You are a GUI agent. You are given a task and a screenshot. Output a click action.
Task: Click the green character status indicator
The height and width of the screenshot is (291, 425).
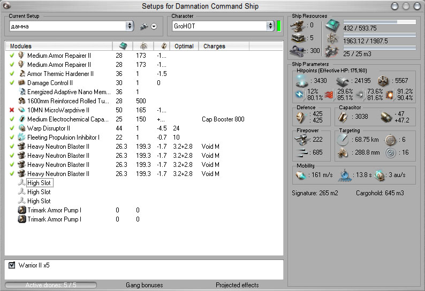(x=279, y=26)
